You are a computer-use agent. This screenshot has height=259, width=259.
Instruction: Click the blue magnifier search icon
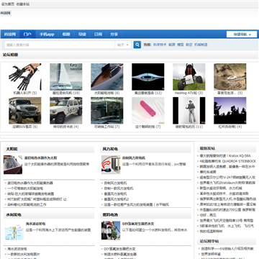tap(137, 45)
